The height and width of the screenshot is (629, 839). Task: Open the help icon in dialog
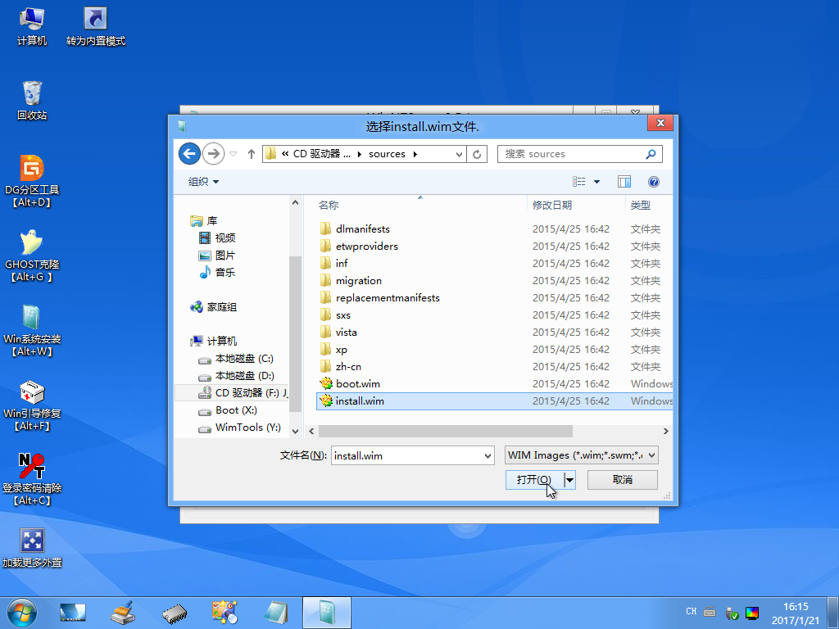point(653,182)
